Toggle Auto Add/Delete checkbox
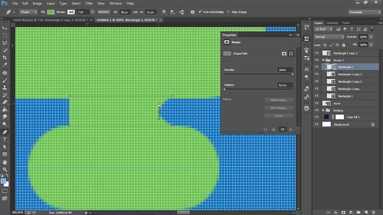383x215 pixels. click(200, 12)
